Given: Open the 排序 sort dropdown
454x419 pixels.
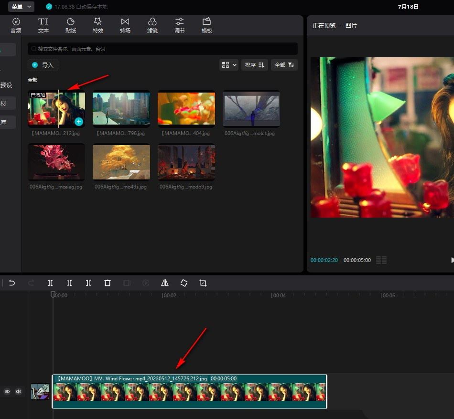Looking at the screenshot, I should coord(255,65).
